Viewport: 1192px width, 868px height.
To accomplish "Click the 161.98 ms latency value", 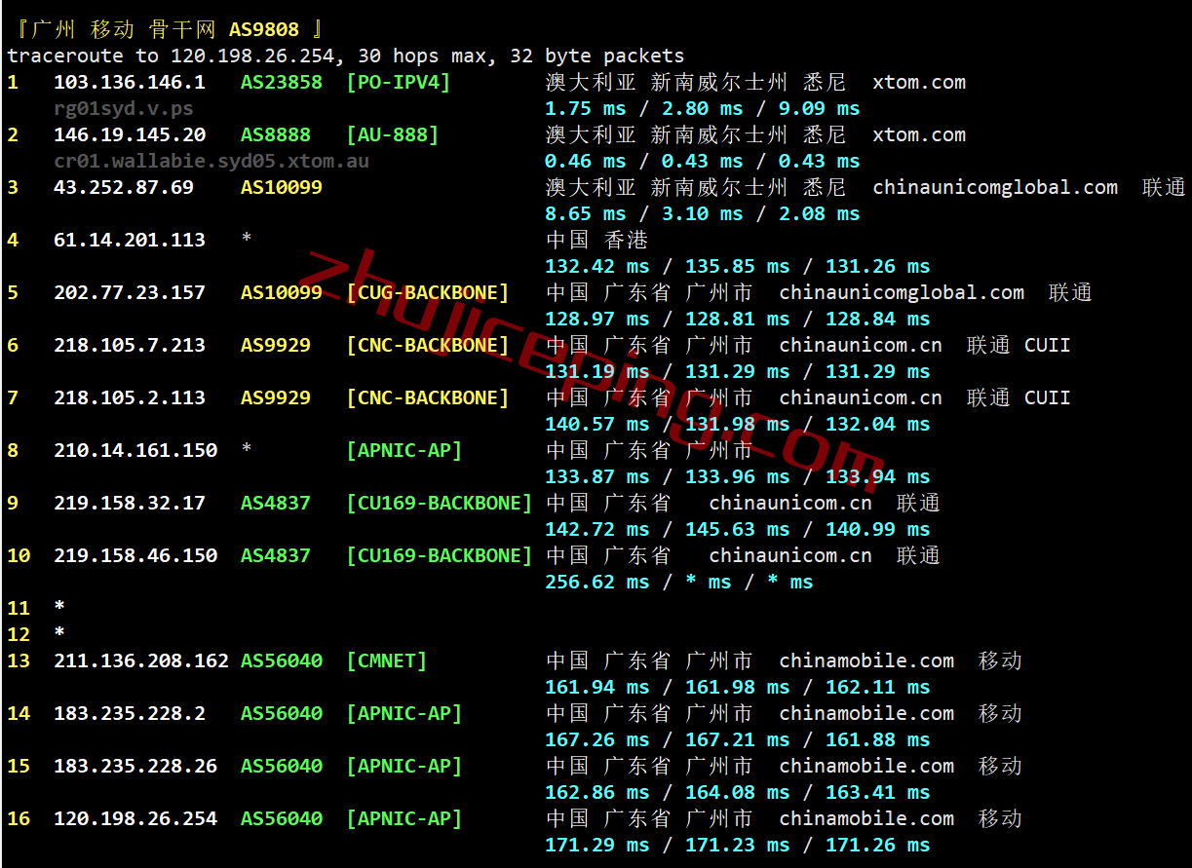I will (x=738, y=688).
